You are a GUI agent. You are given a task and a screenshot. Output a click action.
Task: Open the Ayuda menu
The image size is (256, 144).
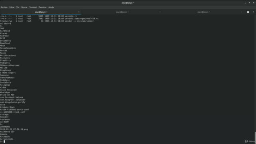[x=51, y=7]
